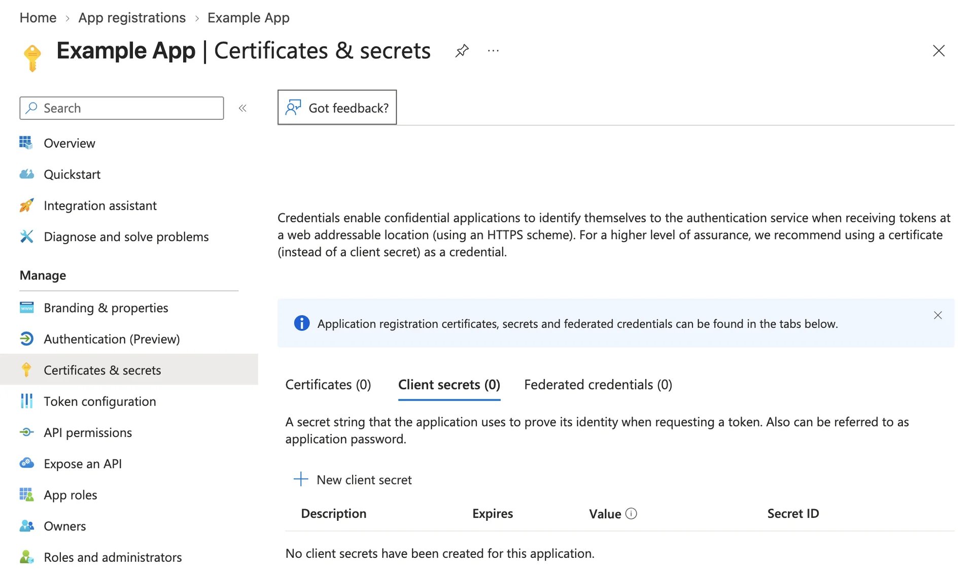The height and width of the screenshot is (570, 974).
Task: Open the Quickstart page
Action: pyautogui.click(x=72, y=174)
